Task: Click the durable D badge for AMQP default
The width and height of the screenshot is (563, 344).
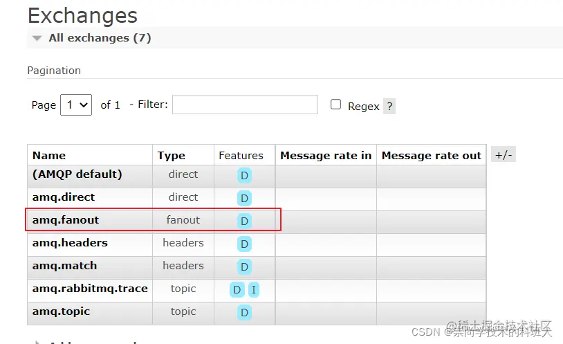Action: pyautogui.click(x=244, y=175)
